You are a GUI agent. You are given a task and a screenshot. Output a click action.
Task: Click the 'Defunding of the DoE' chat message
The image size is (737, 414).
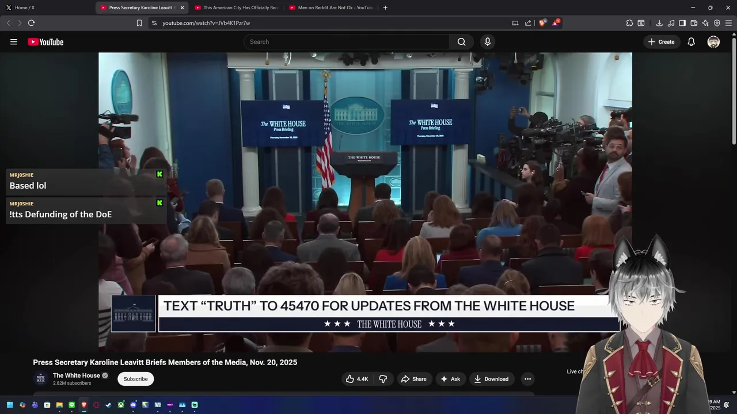[86, 210]
